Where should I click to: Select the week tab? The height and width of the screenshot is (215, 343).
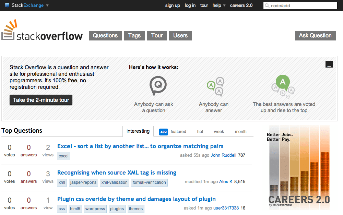(219, 132)
